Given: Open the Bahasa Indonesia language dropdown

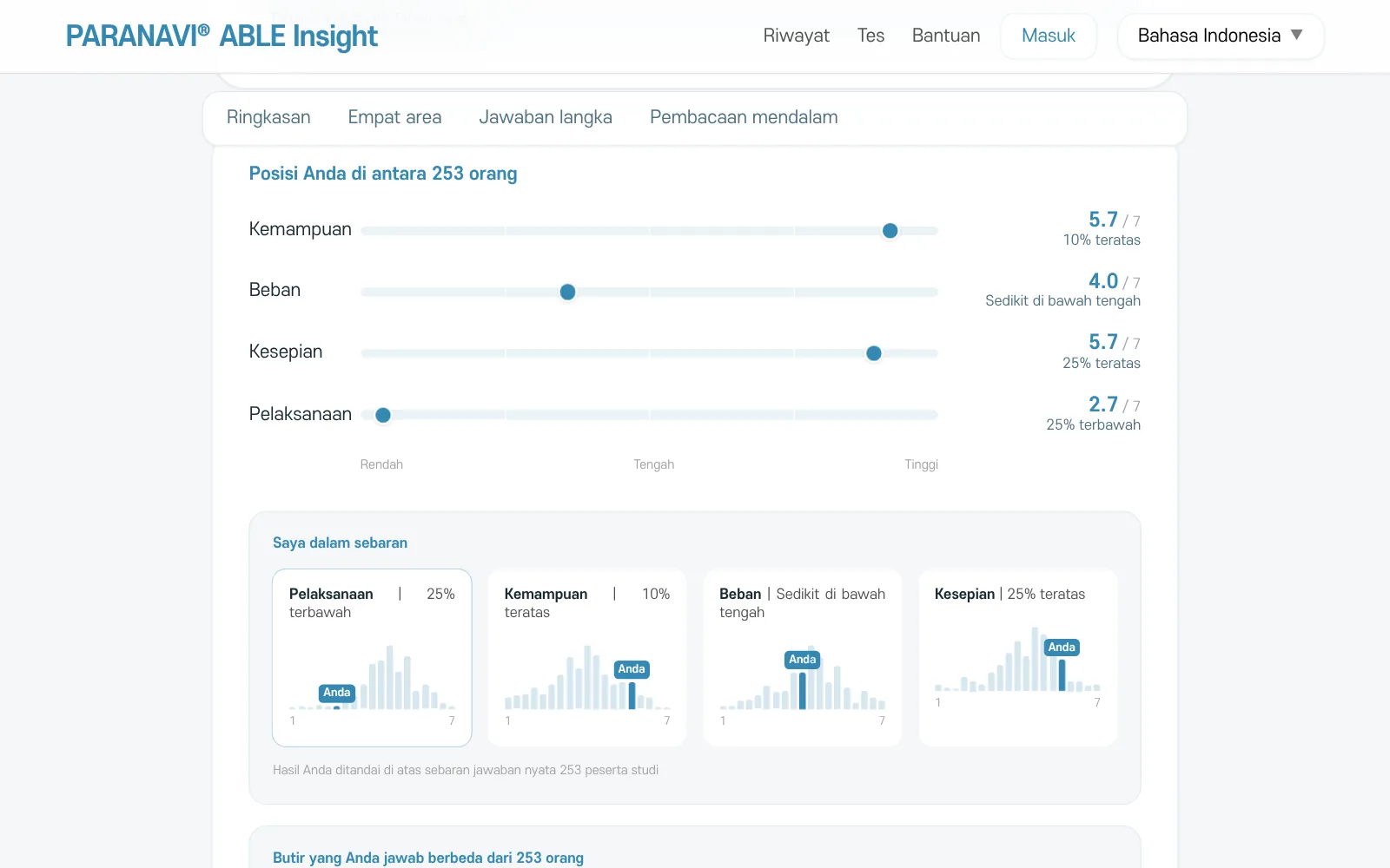Looking at the screenshot, I should click(x=1221, y=36).
